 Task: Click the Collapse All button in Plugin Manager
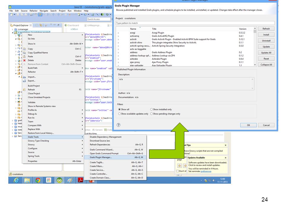266,65
